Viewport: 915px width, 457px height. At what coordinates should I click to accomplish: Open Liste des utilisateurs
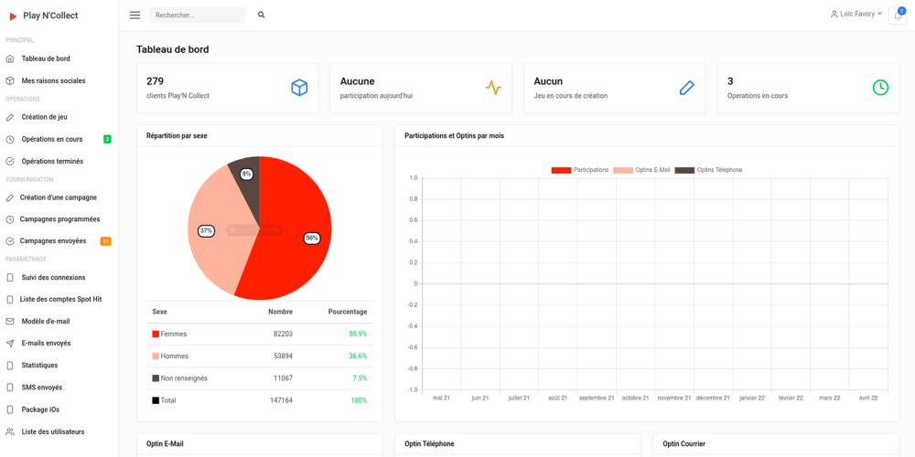pos(53,431)
